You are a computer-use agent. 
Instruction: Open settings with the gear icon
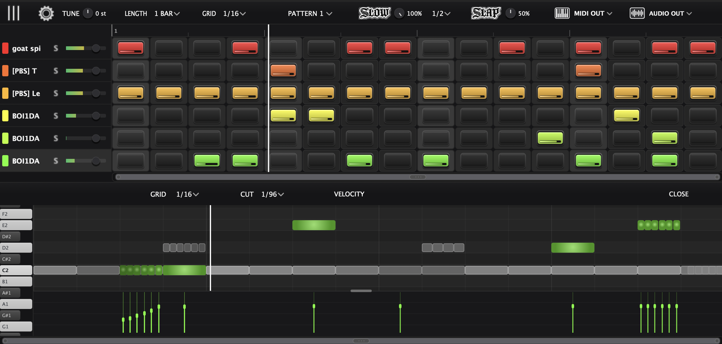point(46,13)
